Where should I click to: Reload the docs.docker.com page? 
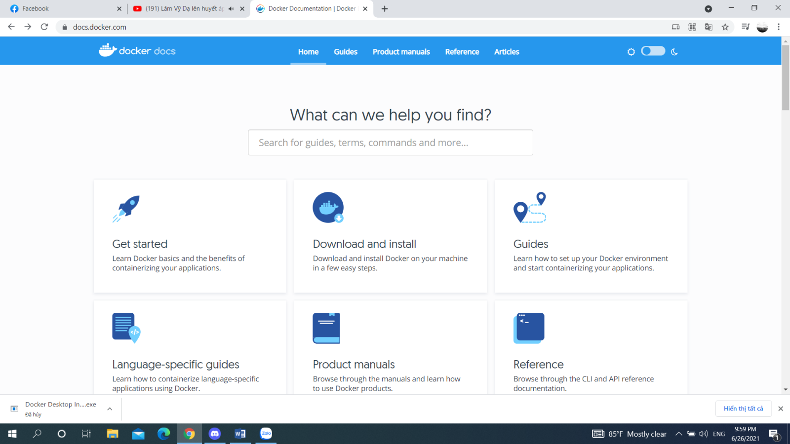(x=44, y=27)
